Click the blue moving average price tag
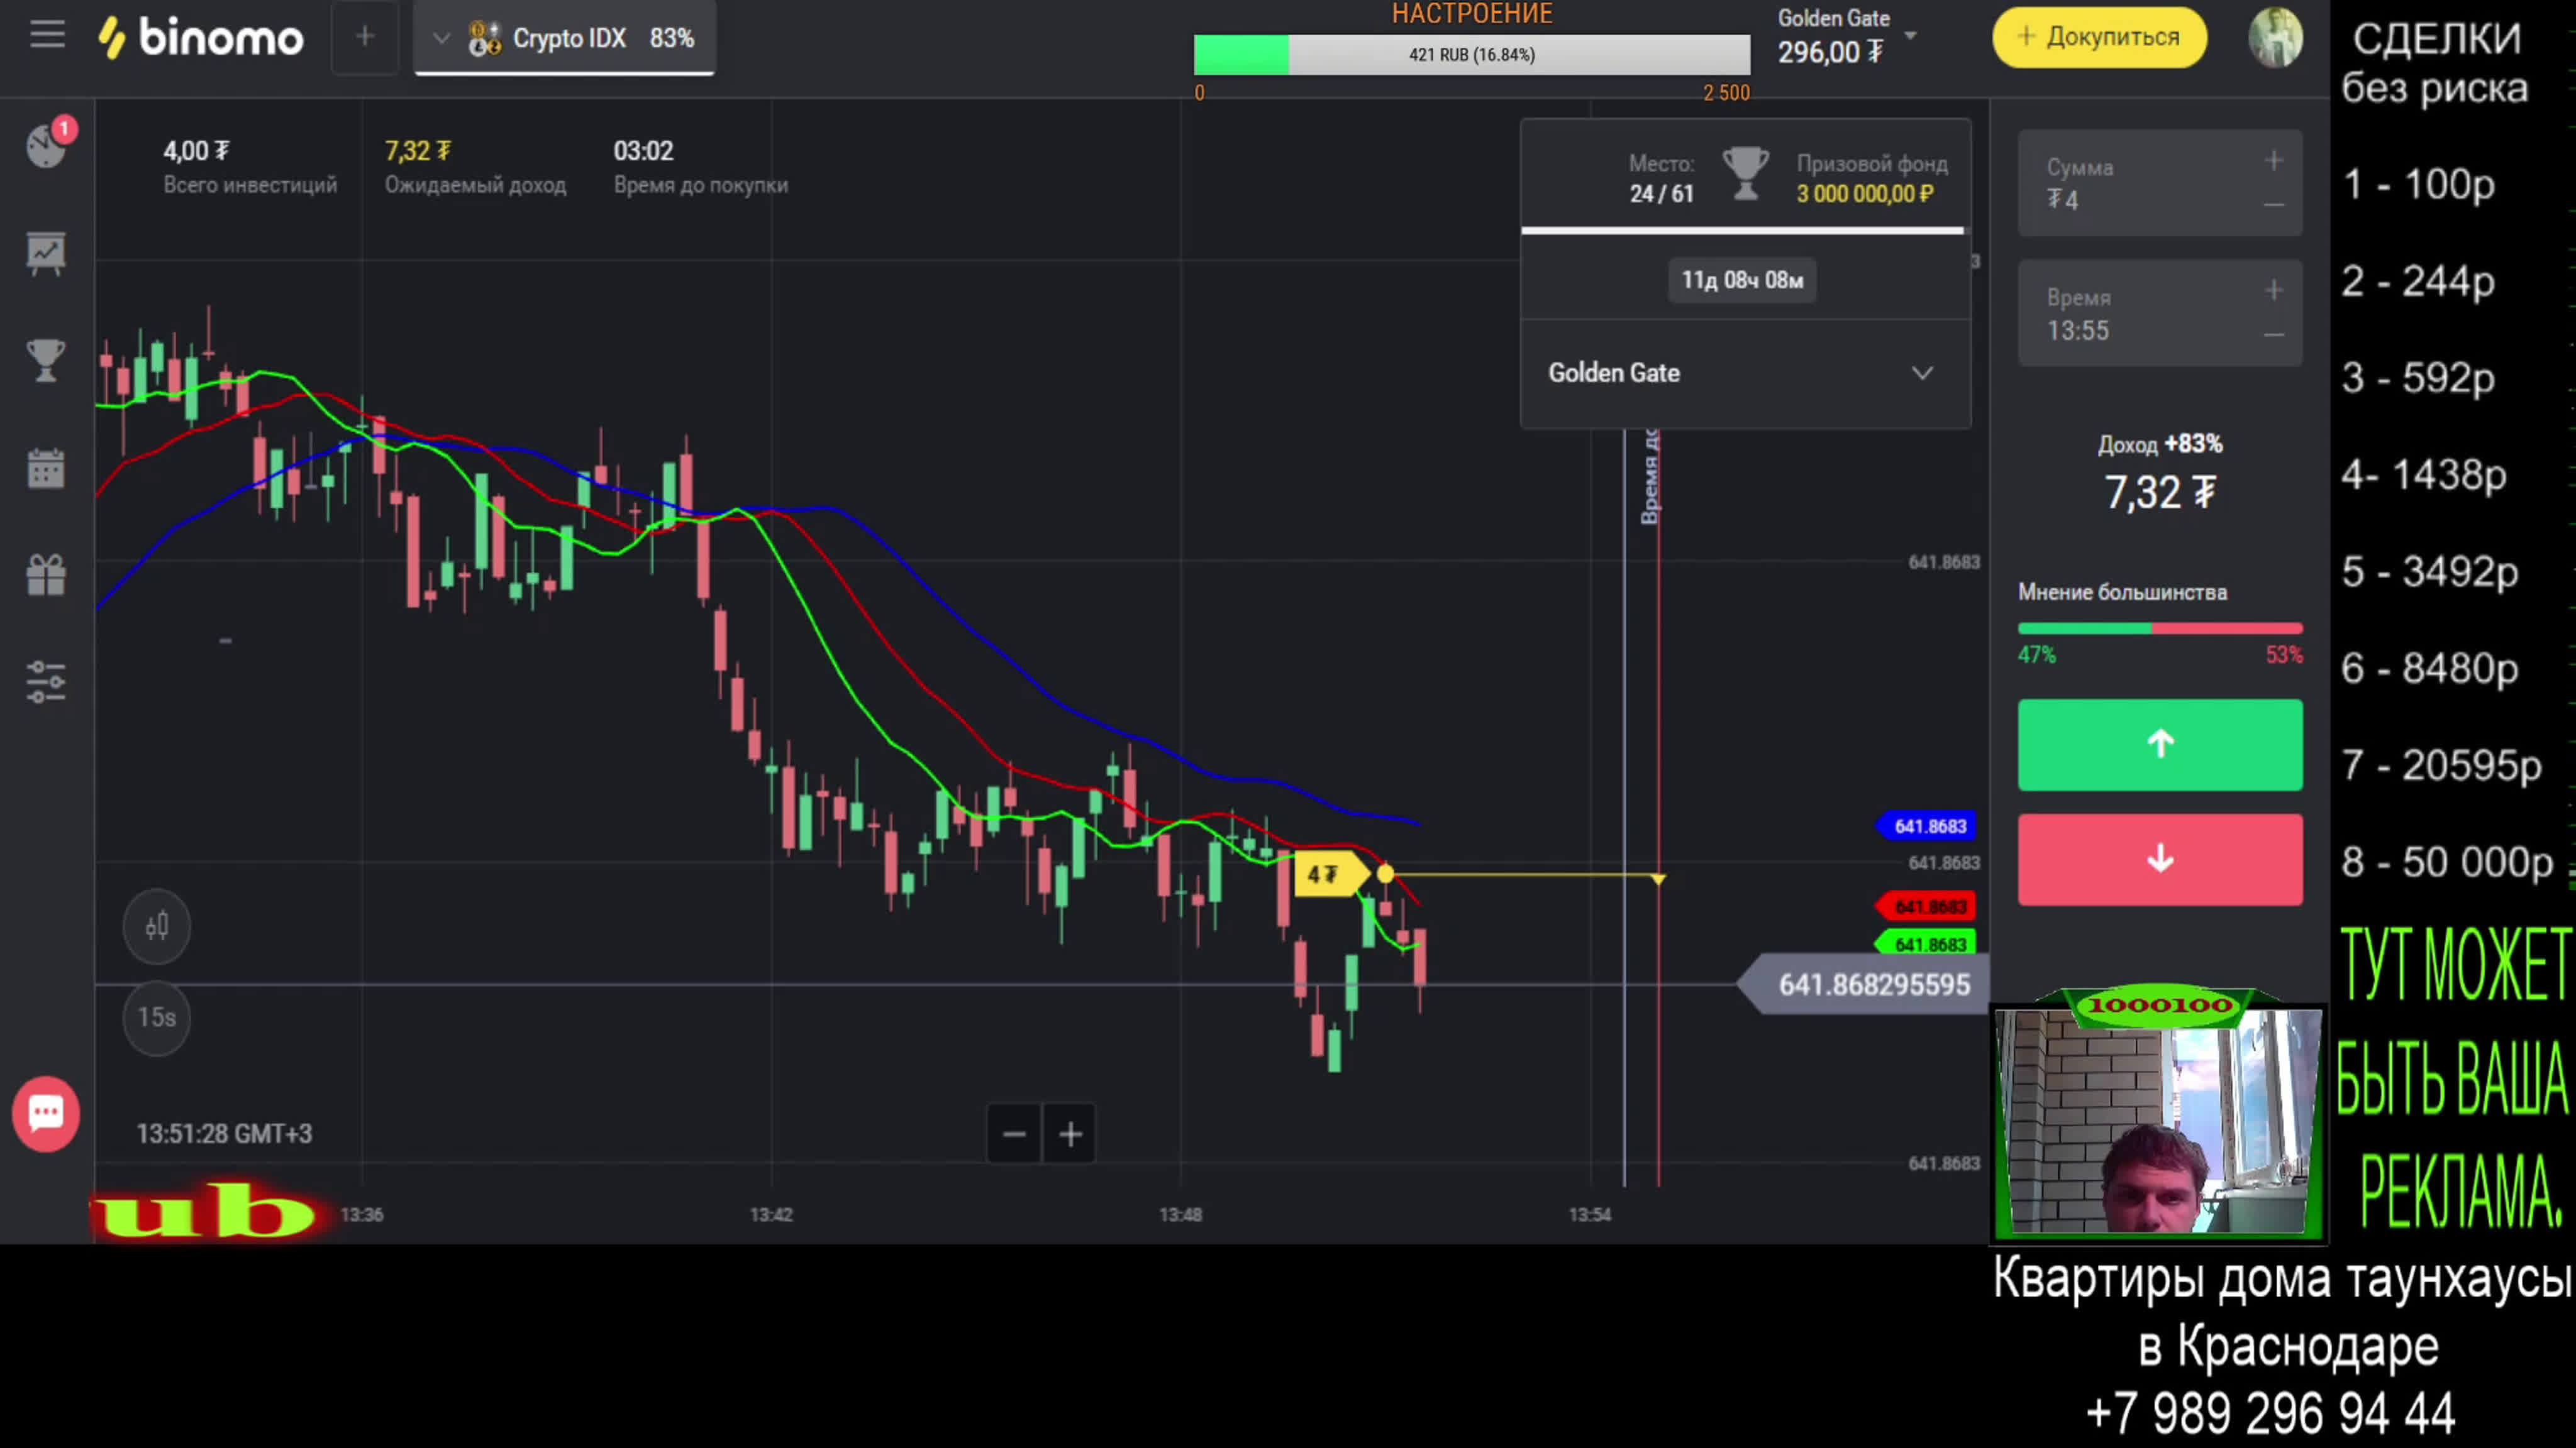The width and height of the screenshot is (2576, 1448). click(x=1925, y=826)
